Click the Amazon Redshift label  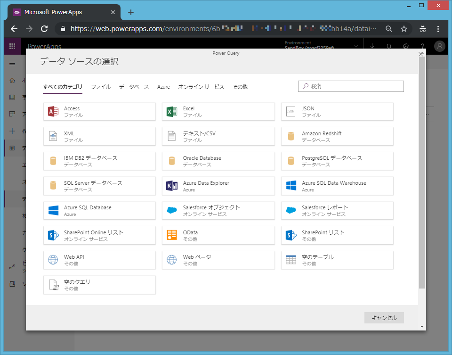[x=322, y=133]
